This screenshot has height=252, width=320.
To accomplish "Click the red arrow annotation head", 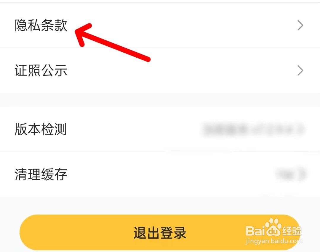I will point(83,34).
